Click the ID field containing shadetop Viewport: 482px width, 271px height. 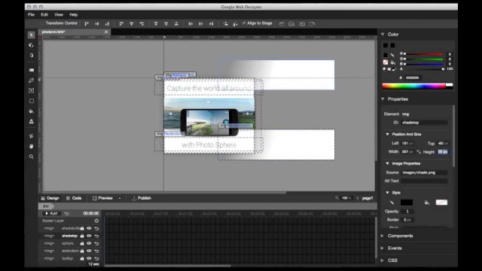[424, 123]
